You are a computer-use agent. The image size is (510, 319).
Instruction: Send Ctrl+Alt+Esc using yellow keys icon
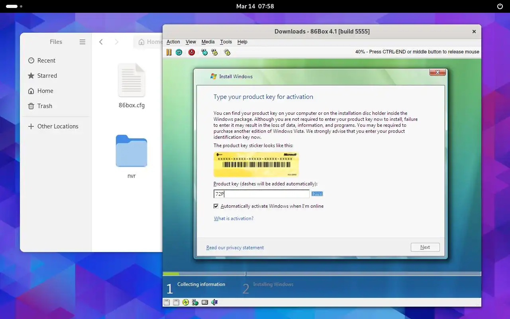point(214,52)
